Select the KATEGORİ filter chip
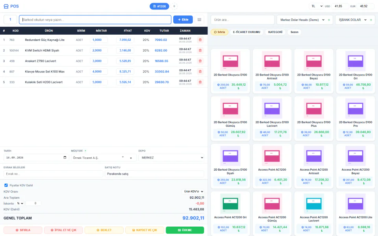378x236 pixels. click(x=275, y=32)
